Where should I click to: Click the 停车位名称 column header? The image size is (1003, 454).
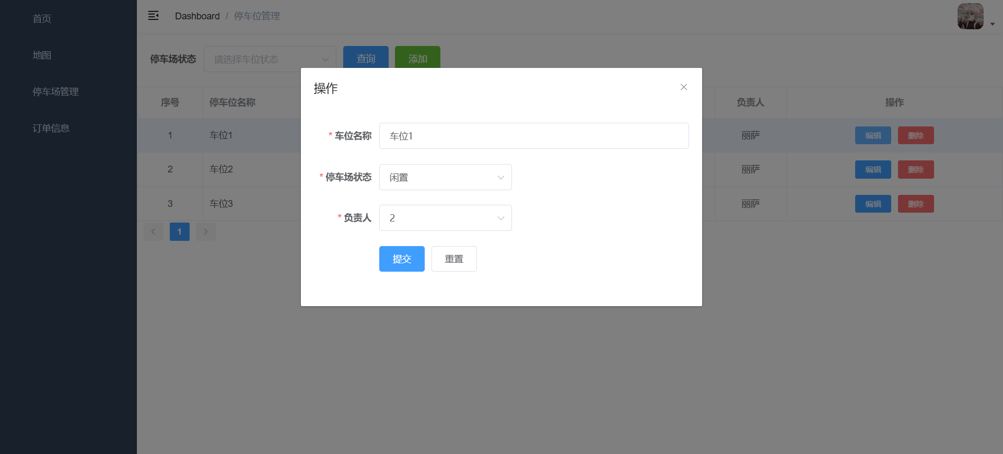tap(232, 102)
